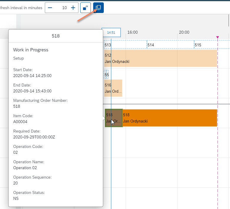230x209 pixels.
Task: Select planned order 515 dashed bar
Action: click(212, 45)
